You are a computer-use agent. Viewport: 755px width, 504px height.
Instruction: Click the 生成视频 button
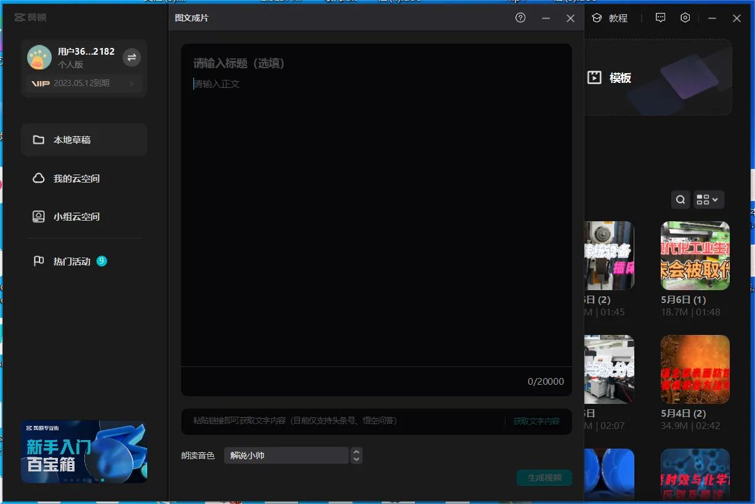point(544,478)
